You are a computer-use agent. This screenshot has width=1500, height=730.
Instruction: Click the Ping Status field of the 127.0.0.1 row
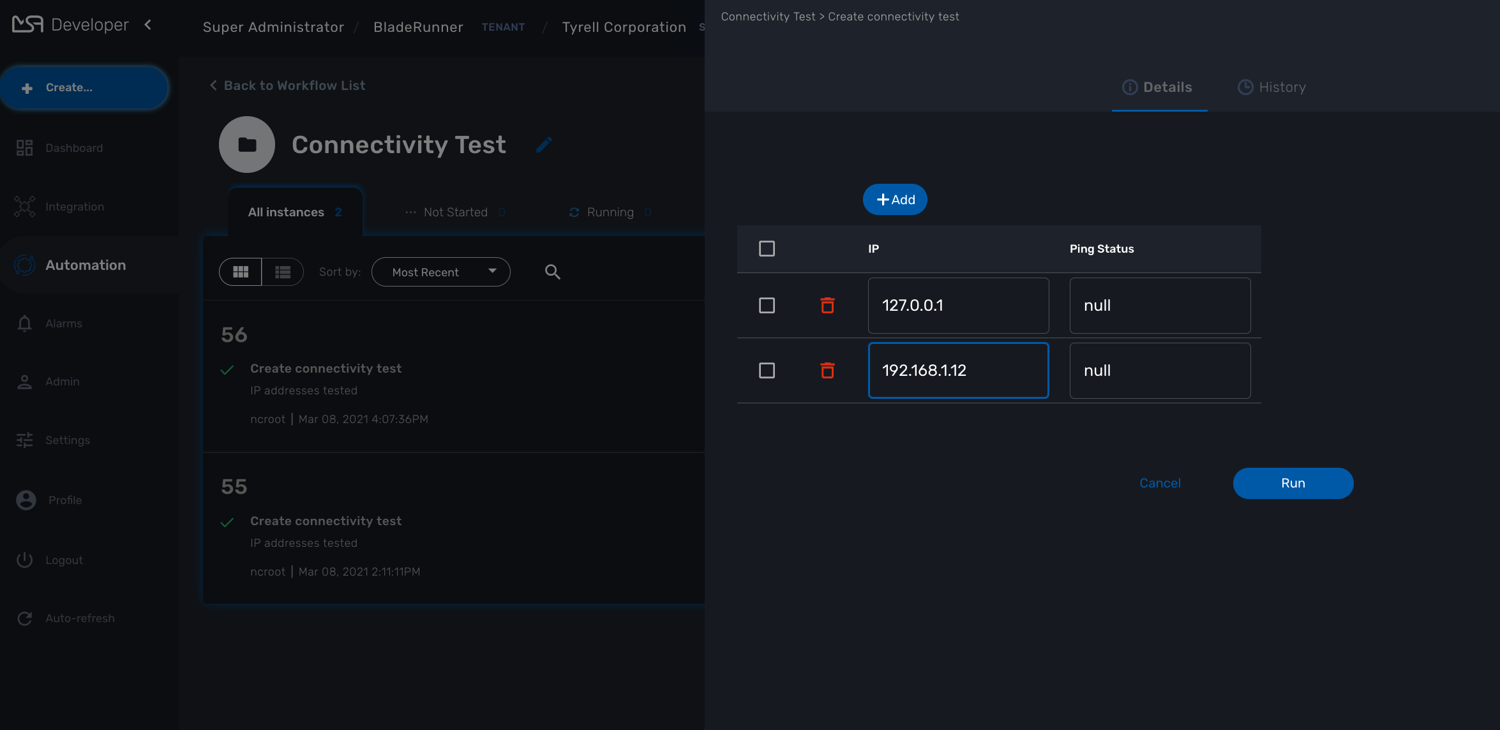1160,306
